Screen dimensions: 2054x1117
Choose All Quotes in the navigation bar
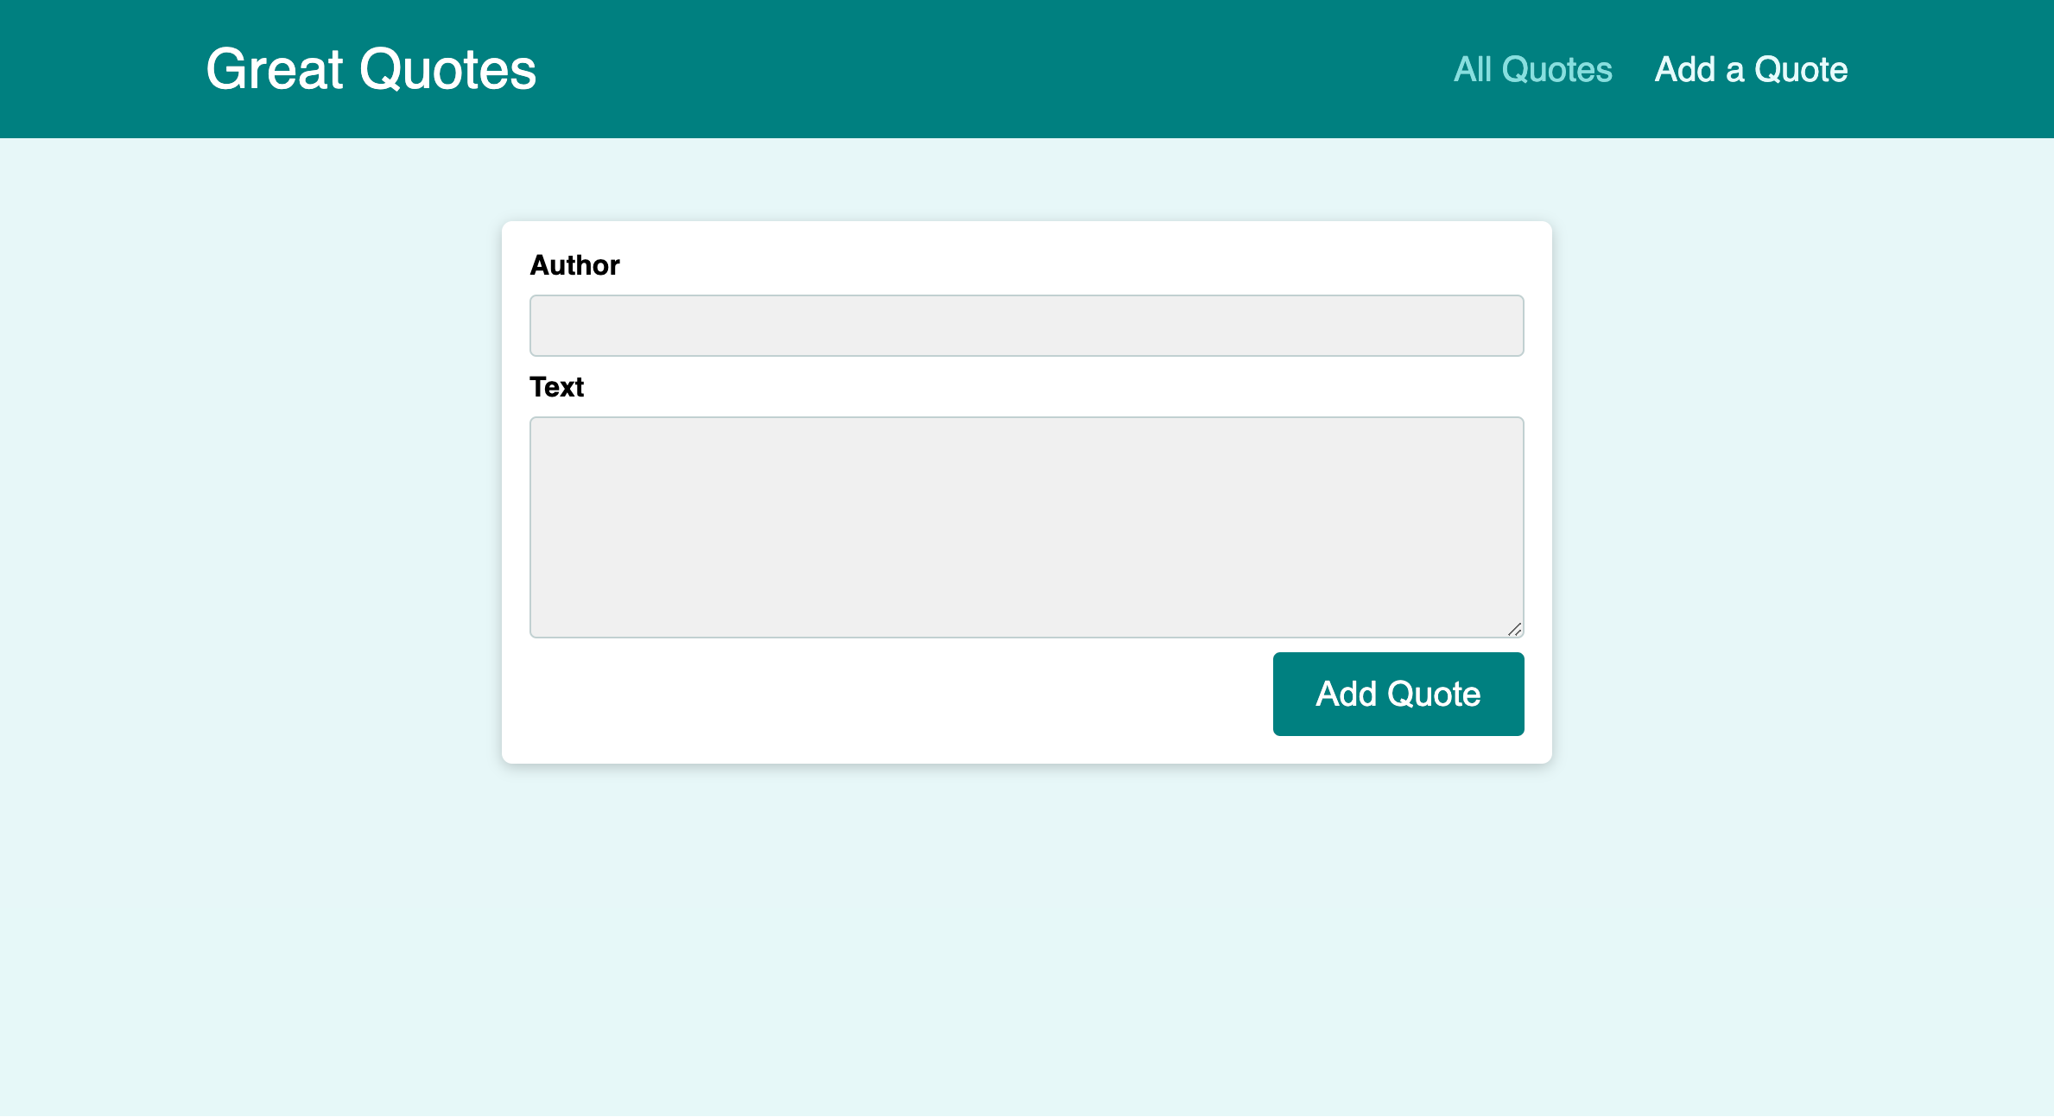1532,69
